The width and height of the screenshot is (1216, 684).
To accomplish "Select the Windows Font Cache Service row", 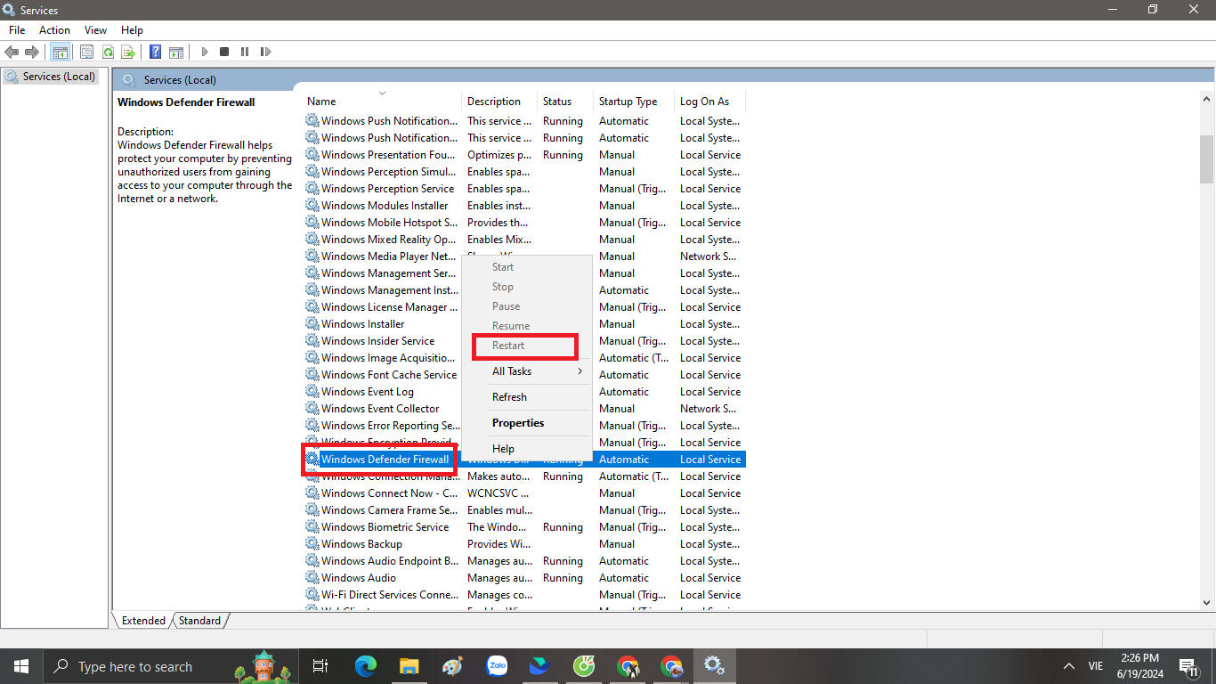I will (524, 375).
